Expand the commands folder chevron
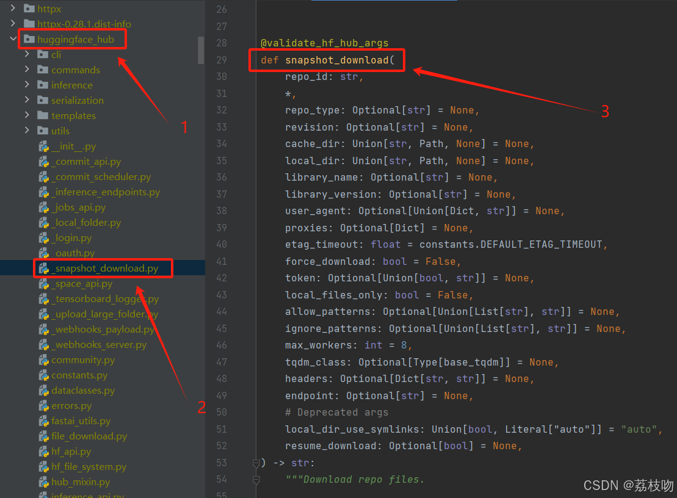The image size is (677, 498). pyautogui.click(x=27, y=69)
